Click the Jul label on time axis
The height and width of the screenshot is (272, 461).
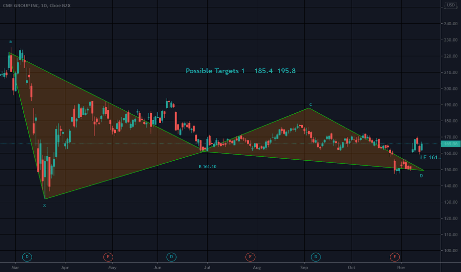tap(207, 268)
